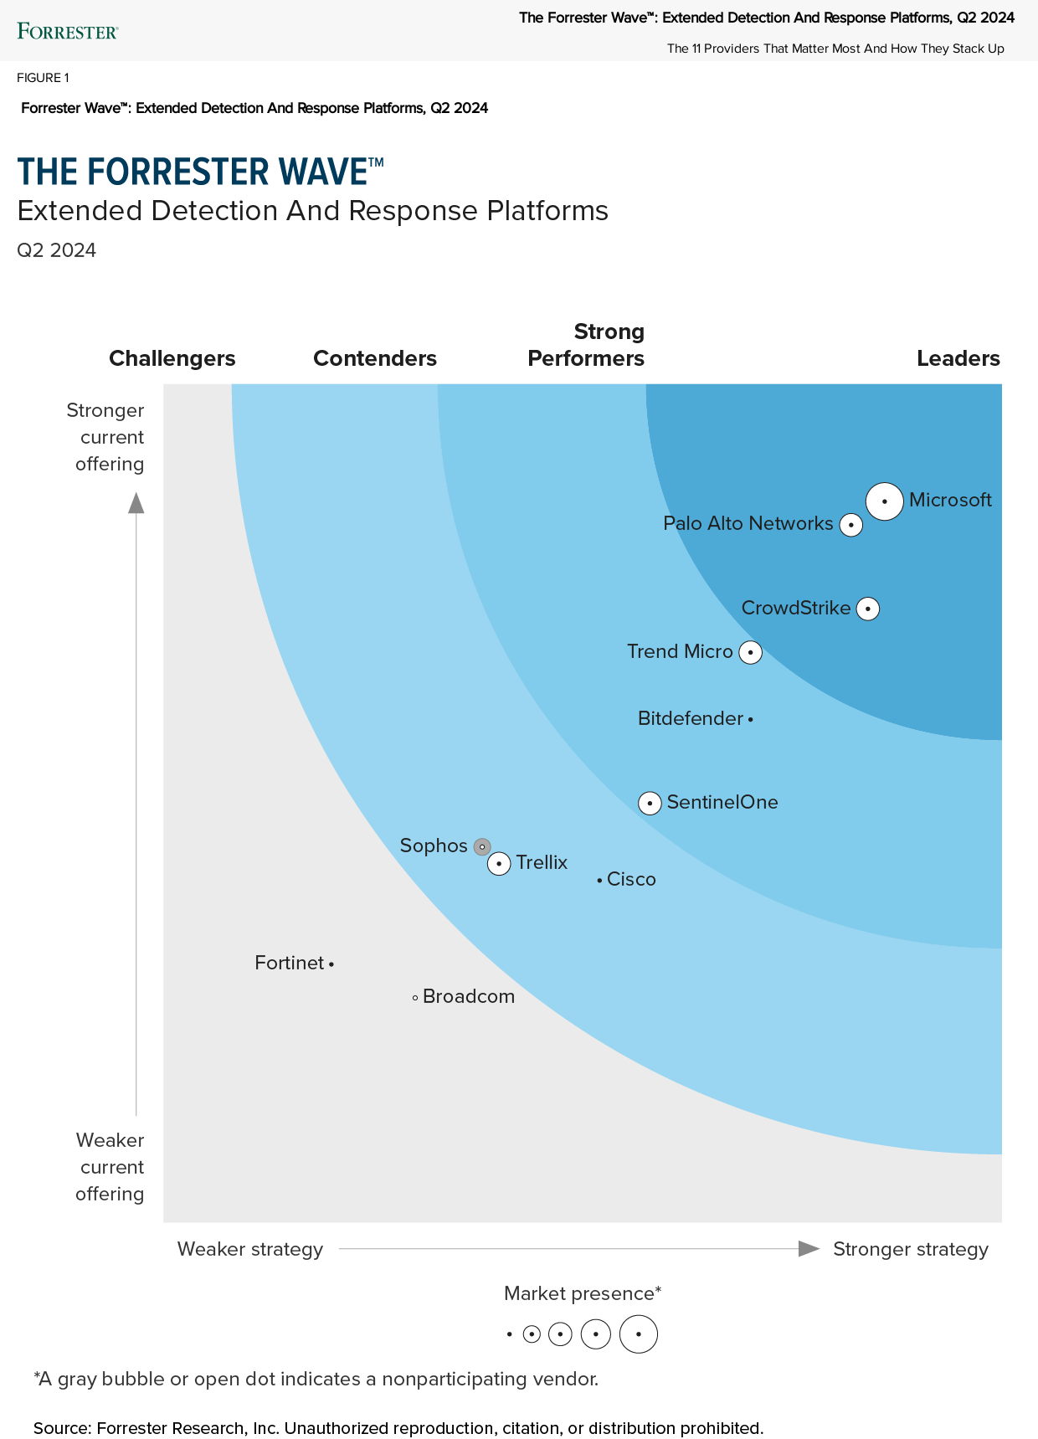Select the Contenders category heading
This screenshot has width=1038, height=1439.
[375, 358]
